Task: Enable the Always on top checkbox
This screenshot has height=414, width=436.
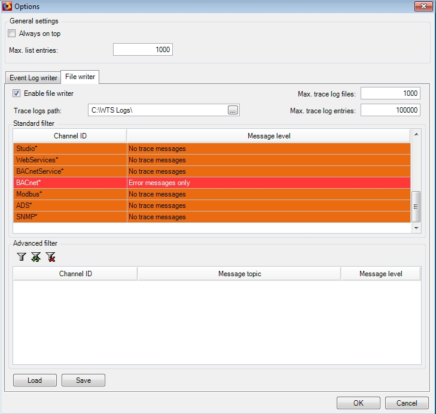Action: coord(12,34)
